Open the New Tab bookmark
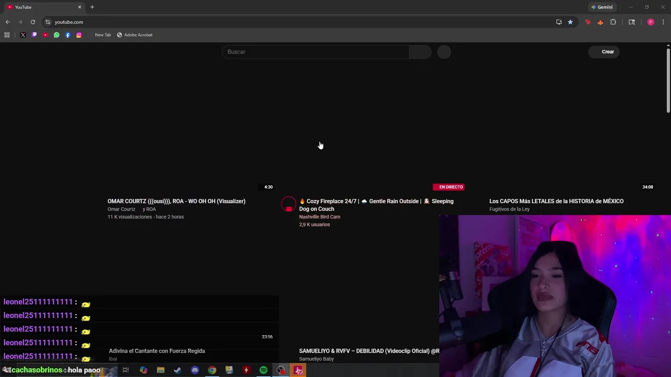 click(x=103, y=35)
